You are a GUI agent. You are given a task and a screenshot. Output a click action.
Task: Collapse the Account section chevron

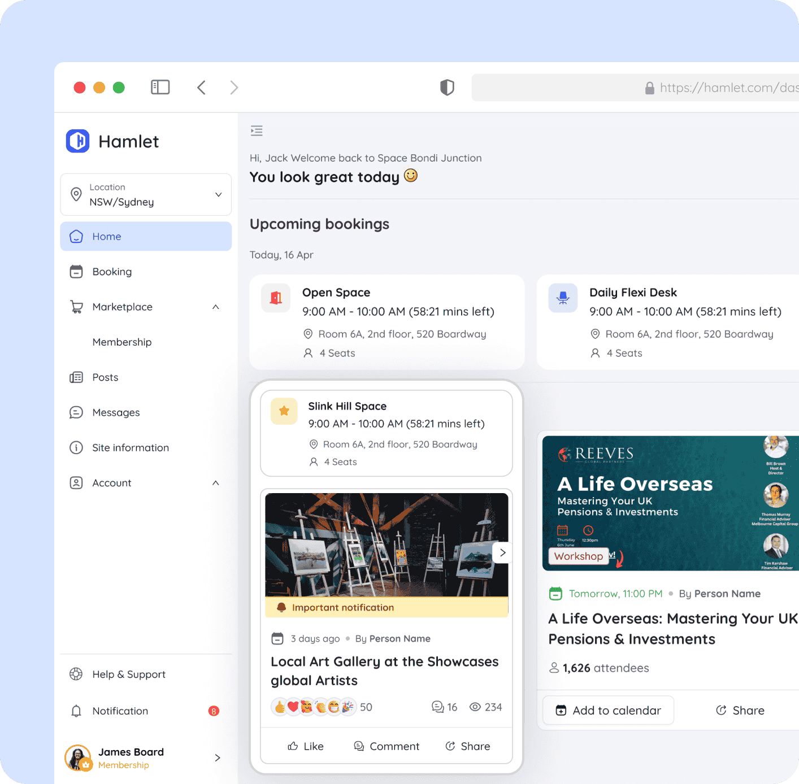pos(216,483)
